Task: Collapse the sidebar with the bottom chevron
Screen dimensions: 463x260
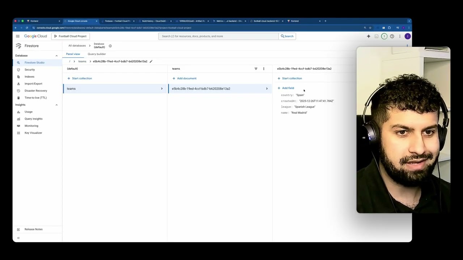Action: 18,238
